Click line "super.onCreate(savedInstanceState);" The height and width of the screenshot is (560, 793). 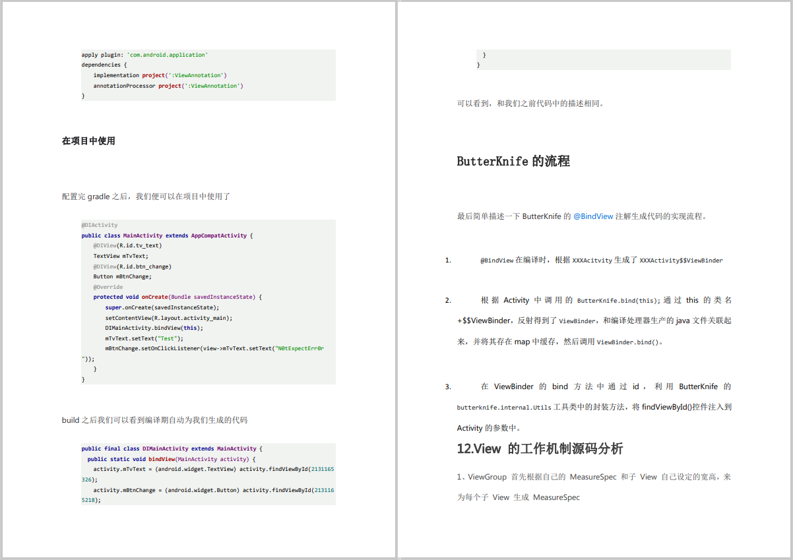(x=162, y=307)
